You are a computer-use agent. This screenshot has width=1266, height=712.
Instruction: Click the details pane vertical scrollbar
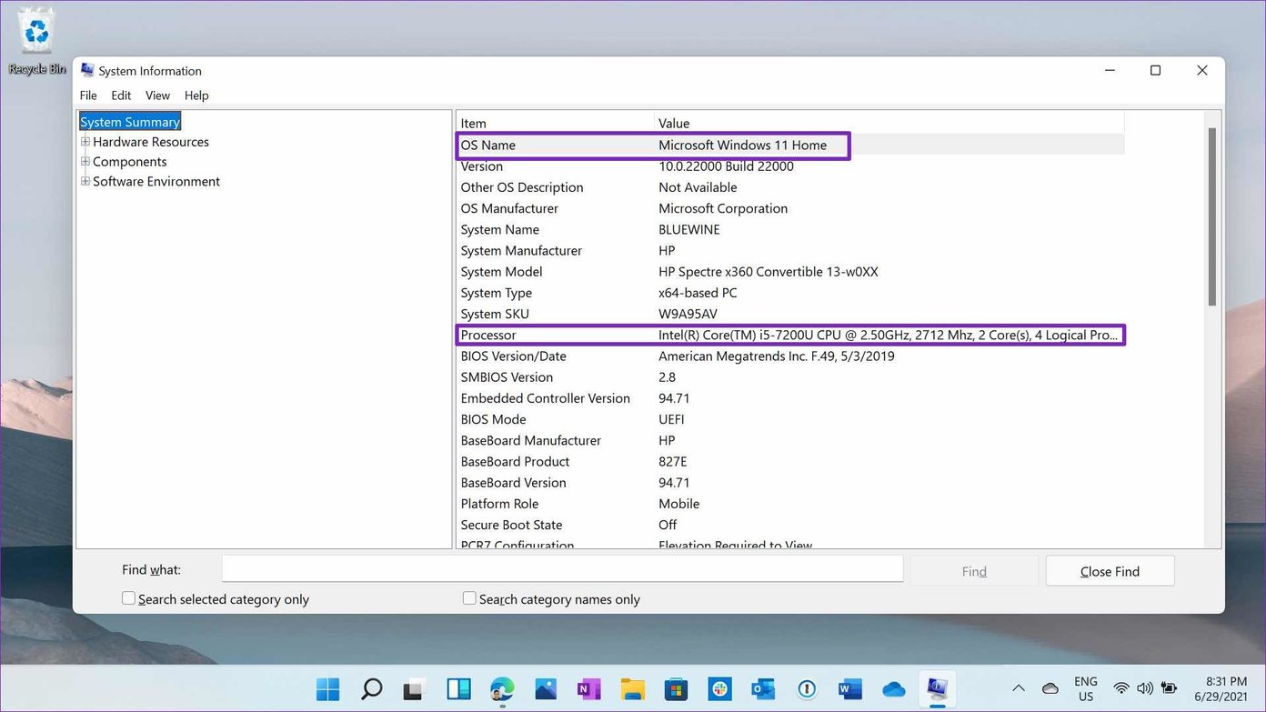point(1211,216)
